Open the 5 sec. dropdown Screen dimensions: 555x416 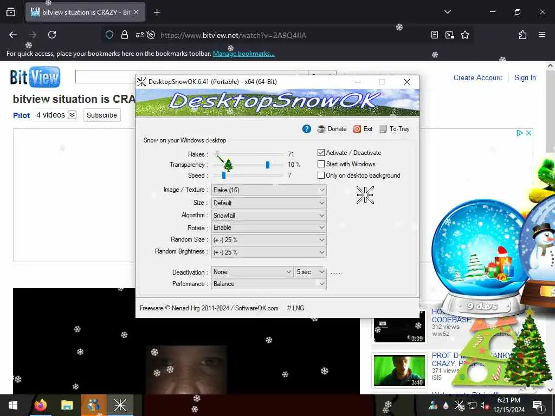[x=311, y=272]
